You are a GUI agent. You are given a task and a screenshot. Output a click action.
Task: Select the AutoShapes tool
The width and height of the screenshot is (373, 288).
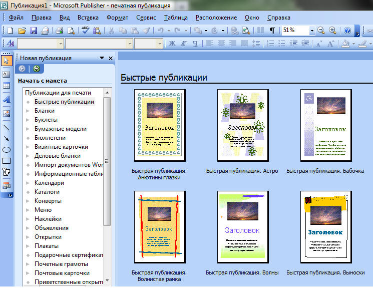pos(7,172)
